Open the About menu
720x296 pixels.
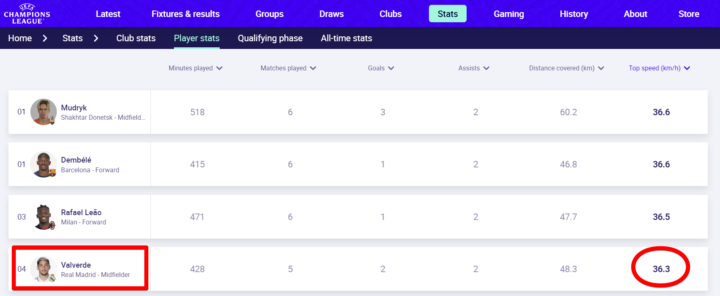point(636,14)
